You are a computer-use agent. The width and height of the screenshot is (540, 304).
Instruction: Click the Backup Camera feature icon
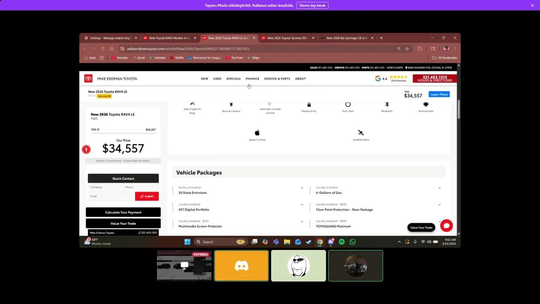231,104
